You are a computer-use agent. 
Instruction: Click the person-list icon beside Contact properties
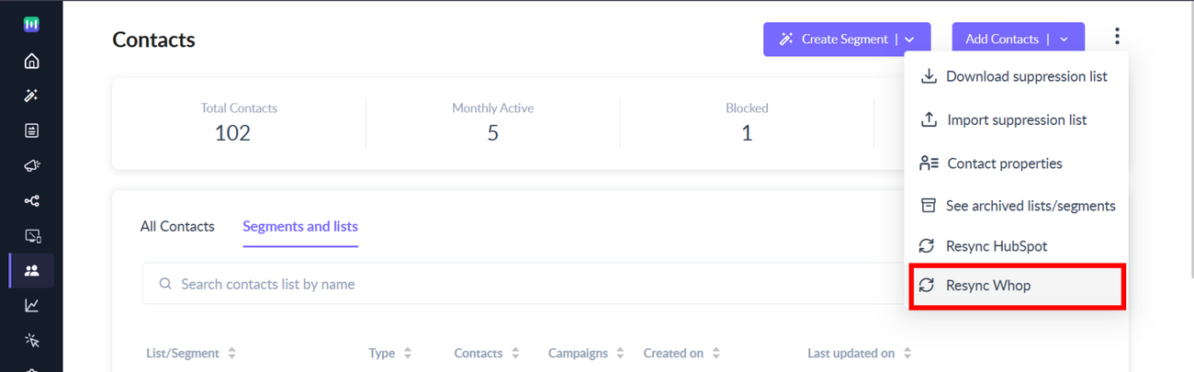pos(929,163)
